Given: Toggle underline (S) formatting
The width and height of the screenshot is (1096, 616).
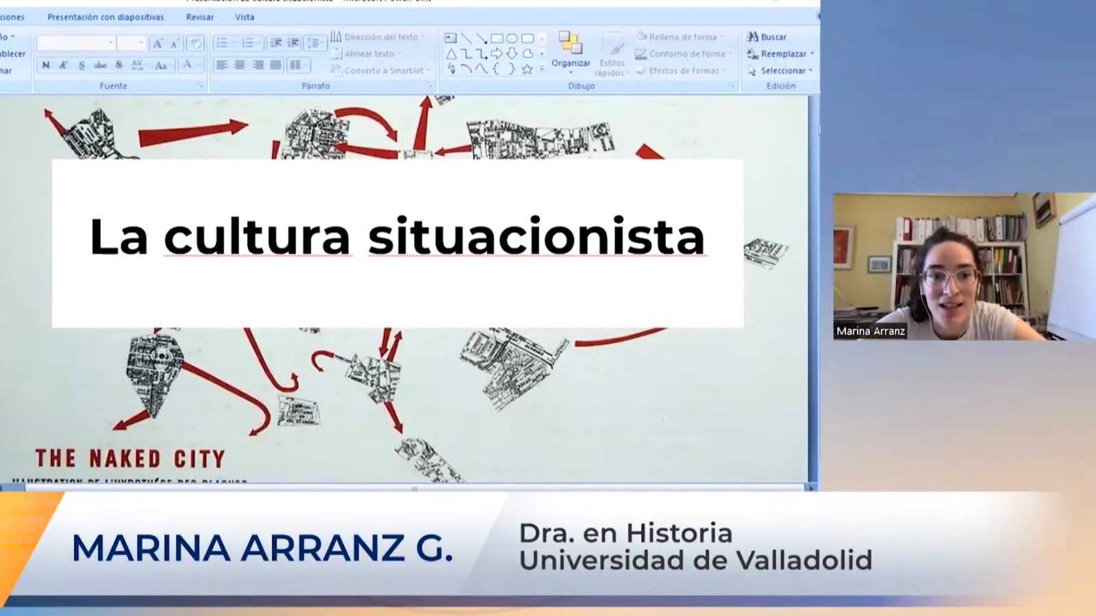Looking at the screenshot, I should point(82,65).
